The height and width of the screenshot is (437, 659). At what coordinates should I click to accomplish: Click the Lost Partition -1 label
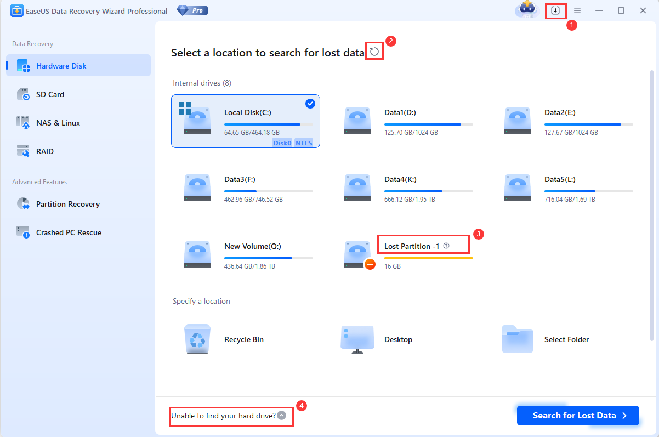click(412, 246)
